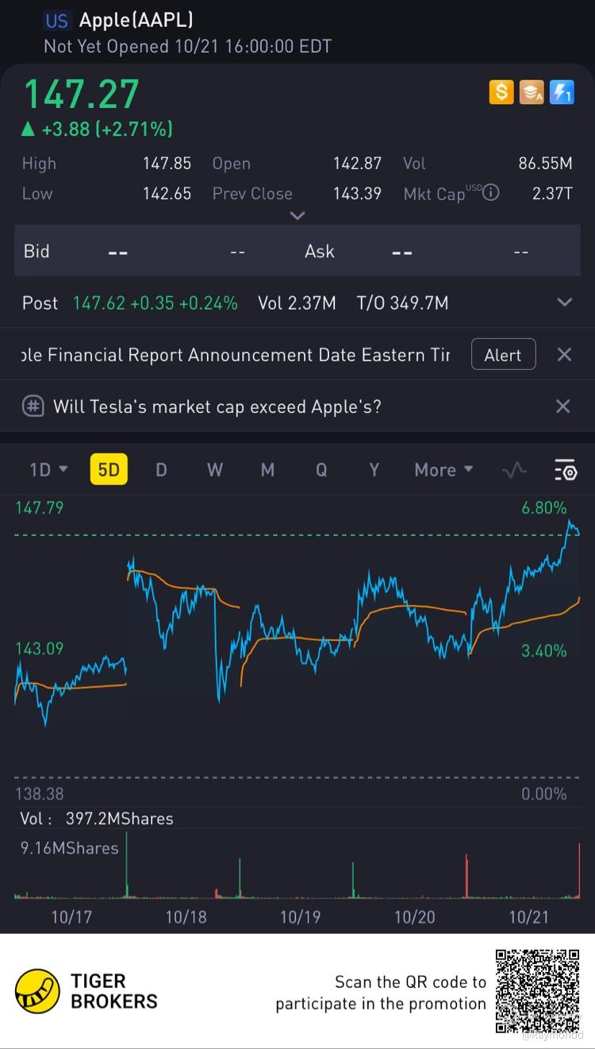Screen dimensions: 595x1049
Task: Tap the 10/18 date on chart axis
Action: (x=186, y=917)
